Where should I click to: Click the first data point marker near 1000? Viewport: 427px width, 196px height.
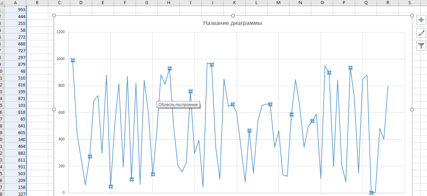pyautogui.click(x=73, y=60)
